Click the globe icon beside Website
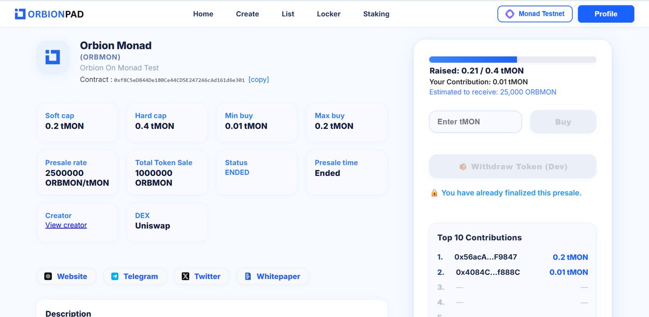 [x=48, y=276]
